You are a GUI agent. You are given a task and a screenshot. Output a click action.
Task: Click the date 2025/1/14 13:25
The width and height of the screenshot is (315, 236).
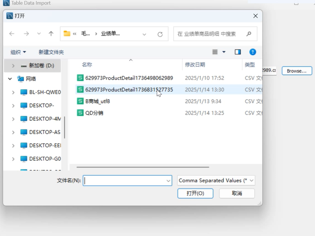tap(204, 113)
